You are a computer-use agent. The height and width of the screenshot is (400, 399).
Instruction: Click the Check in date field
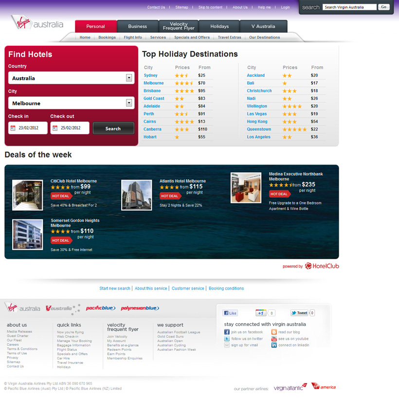click(28, 128)
